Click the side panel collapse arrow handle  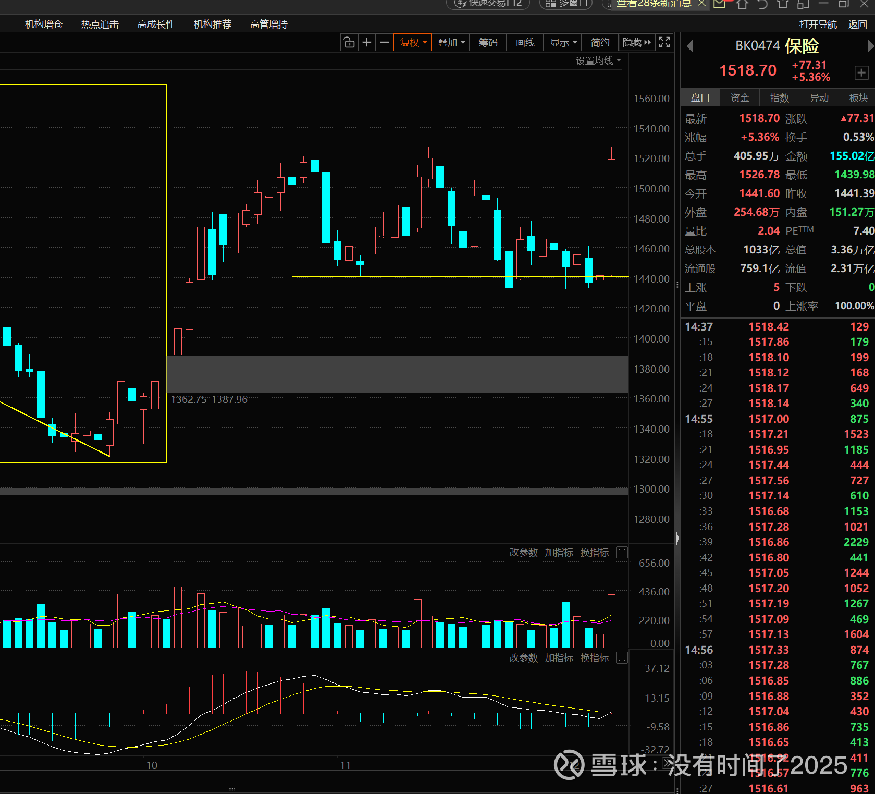(677, 538)
